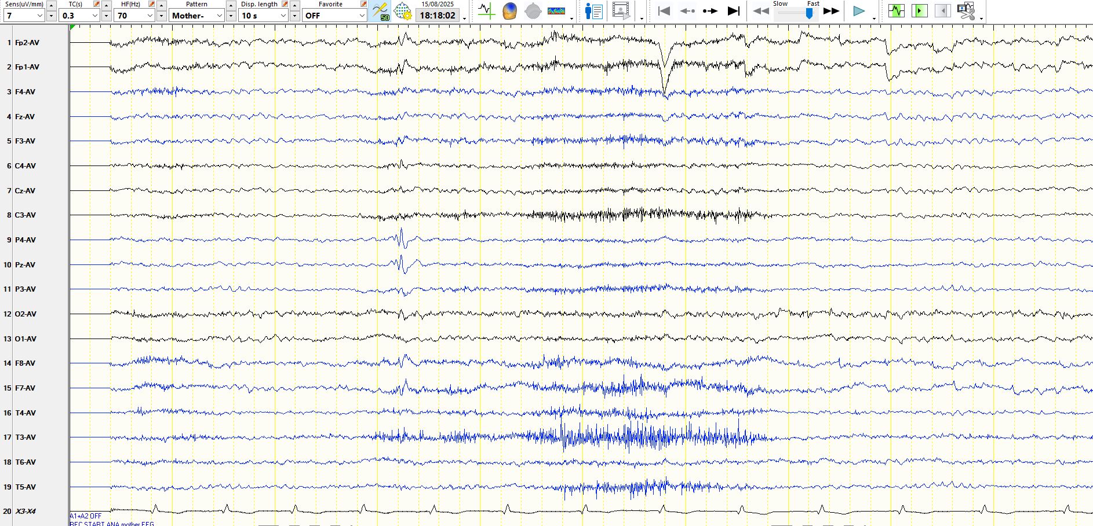Image resolution: width=1093 pixels, height=526 pixels.
Task: Decrease sensitivity with the Sens down arrow
Action: (x=52, y=16)
